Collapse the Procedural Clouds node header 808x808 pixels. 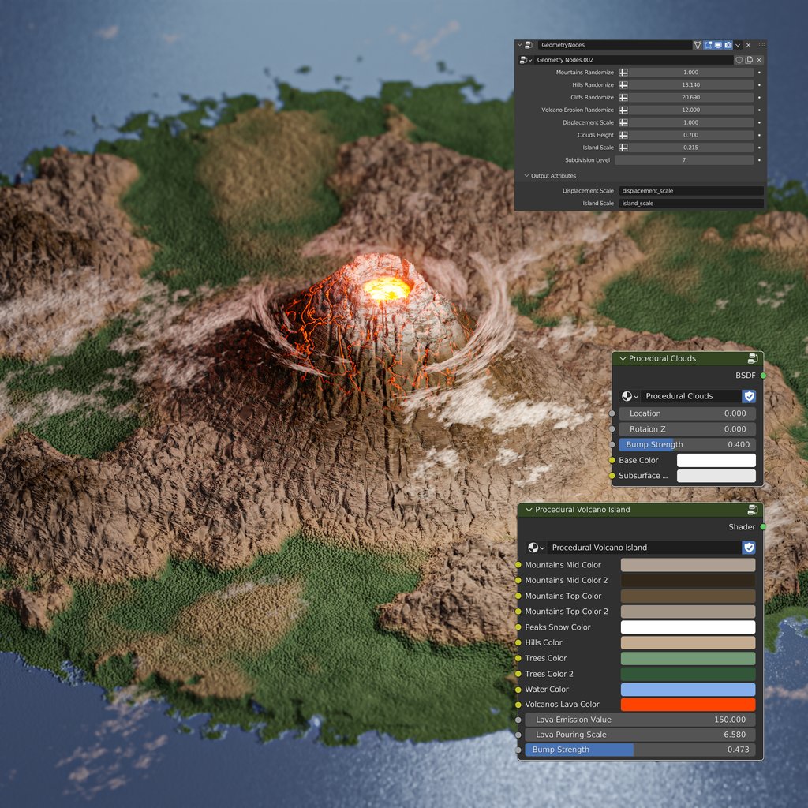(623, 358)
